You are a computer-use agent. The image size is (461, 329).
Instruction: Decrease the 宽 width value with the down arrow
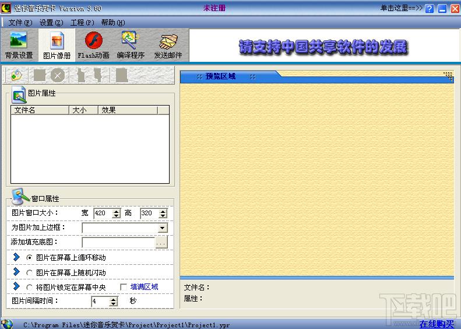point(117,216)
